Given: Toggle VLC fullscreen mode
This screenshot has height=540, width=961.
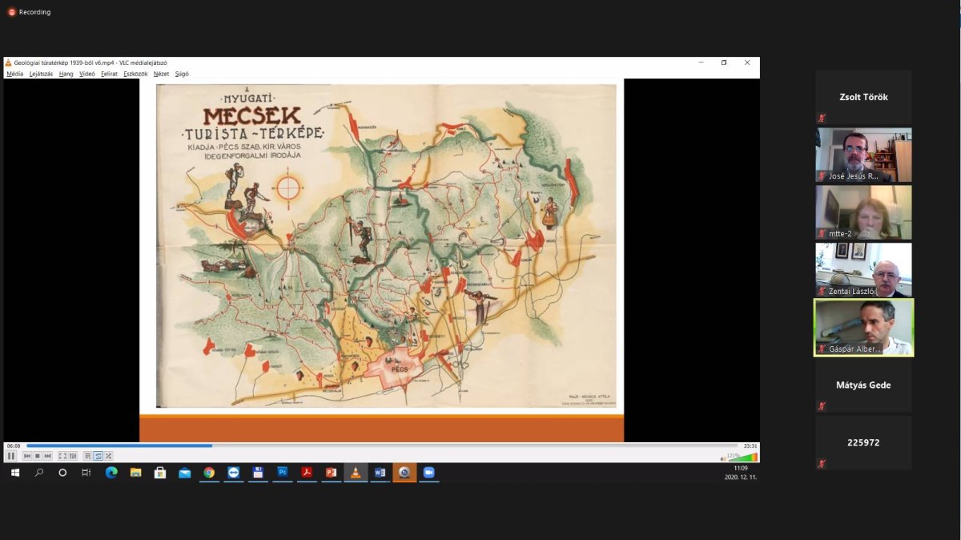Looking at the screenshot, I should point(62,456).
